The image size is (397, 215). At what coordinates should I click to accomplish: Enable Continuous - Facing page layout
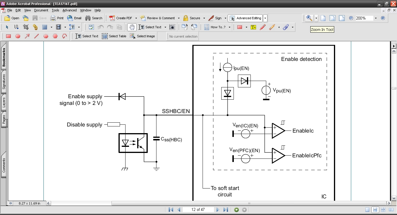pos(383,210)
